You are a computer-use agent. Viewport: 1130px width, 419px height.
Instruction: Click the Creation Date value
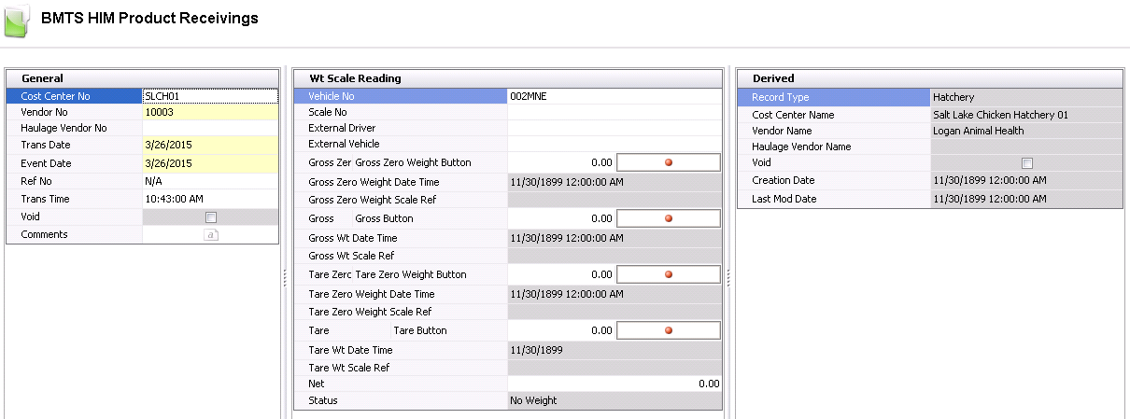[x=1026, y=180]
